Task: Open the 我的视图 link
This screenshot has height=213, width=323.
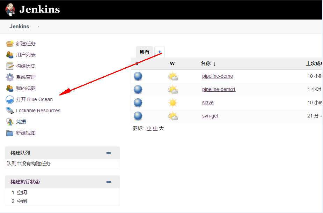Action: click(x=26, y=88)
